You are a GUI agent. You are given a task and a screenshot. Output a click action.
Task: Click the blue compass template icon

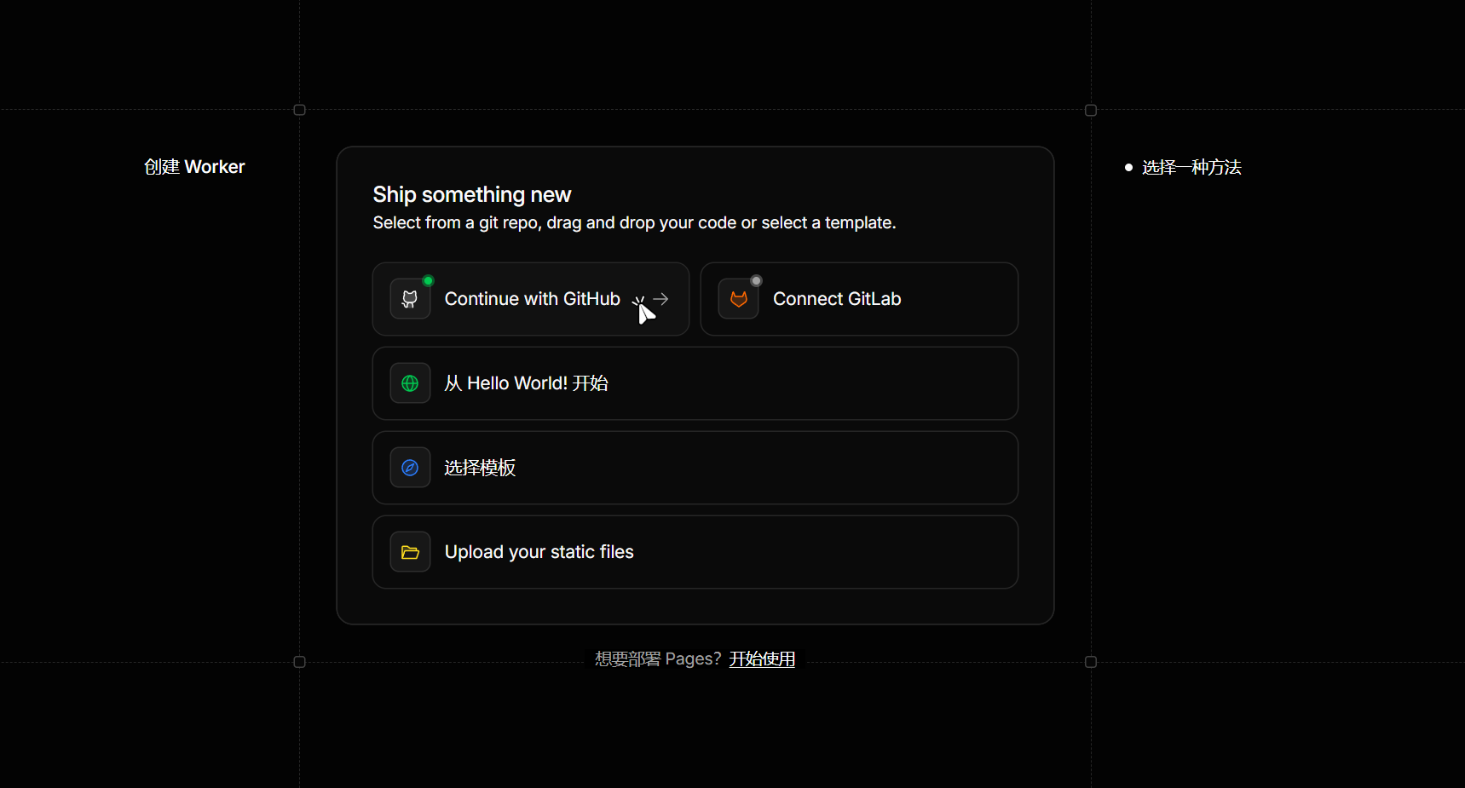(x=410, y=468)
